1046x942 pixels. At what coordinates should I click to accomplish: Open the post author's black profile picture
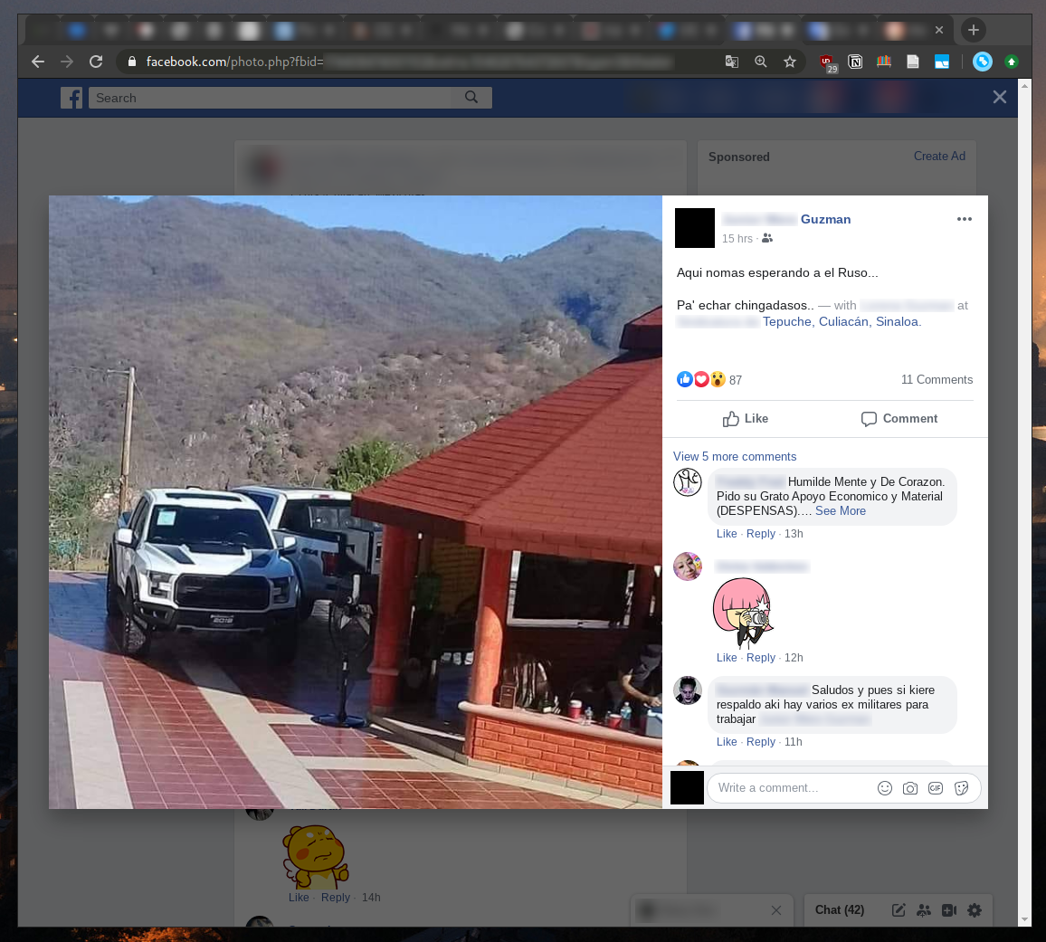click(x=694, y=228)
